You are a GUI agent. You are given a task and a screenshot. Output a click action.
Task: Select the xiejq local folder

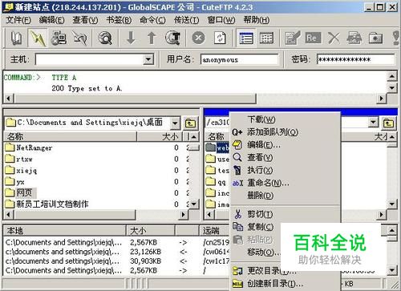tap(21, 171)
